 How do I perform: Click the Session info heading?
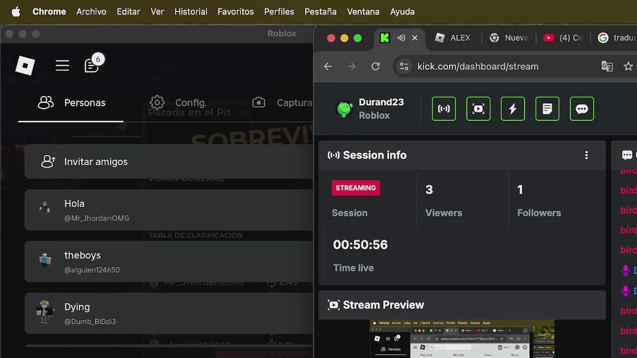tap(375, 155)
